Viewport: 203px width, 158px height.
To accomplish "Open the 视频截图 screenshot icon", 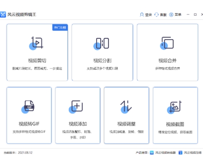I will [174, 107].
